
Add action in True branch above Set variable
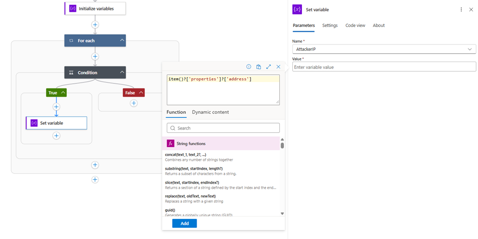56,107
